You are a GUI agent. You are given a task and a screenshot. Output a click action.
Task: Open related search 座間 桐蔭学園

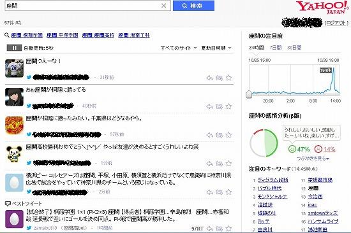[x=27, y=35]
